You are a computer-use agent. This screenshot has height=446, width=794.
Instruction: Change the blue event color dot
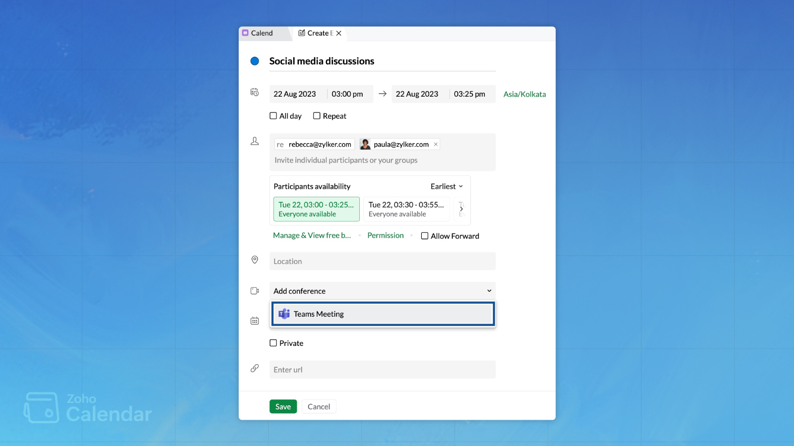255,61
